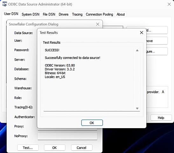
Task: Click the Schema: label
Action: pyautogui.click(x=20, y=79)
